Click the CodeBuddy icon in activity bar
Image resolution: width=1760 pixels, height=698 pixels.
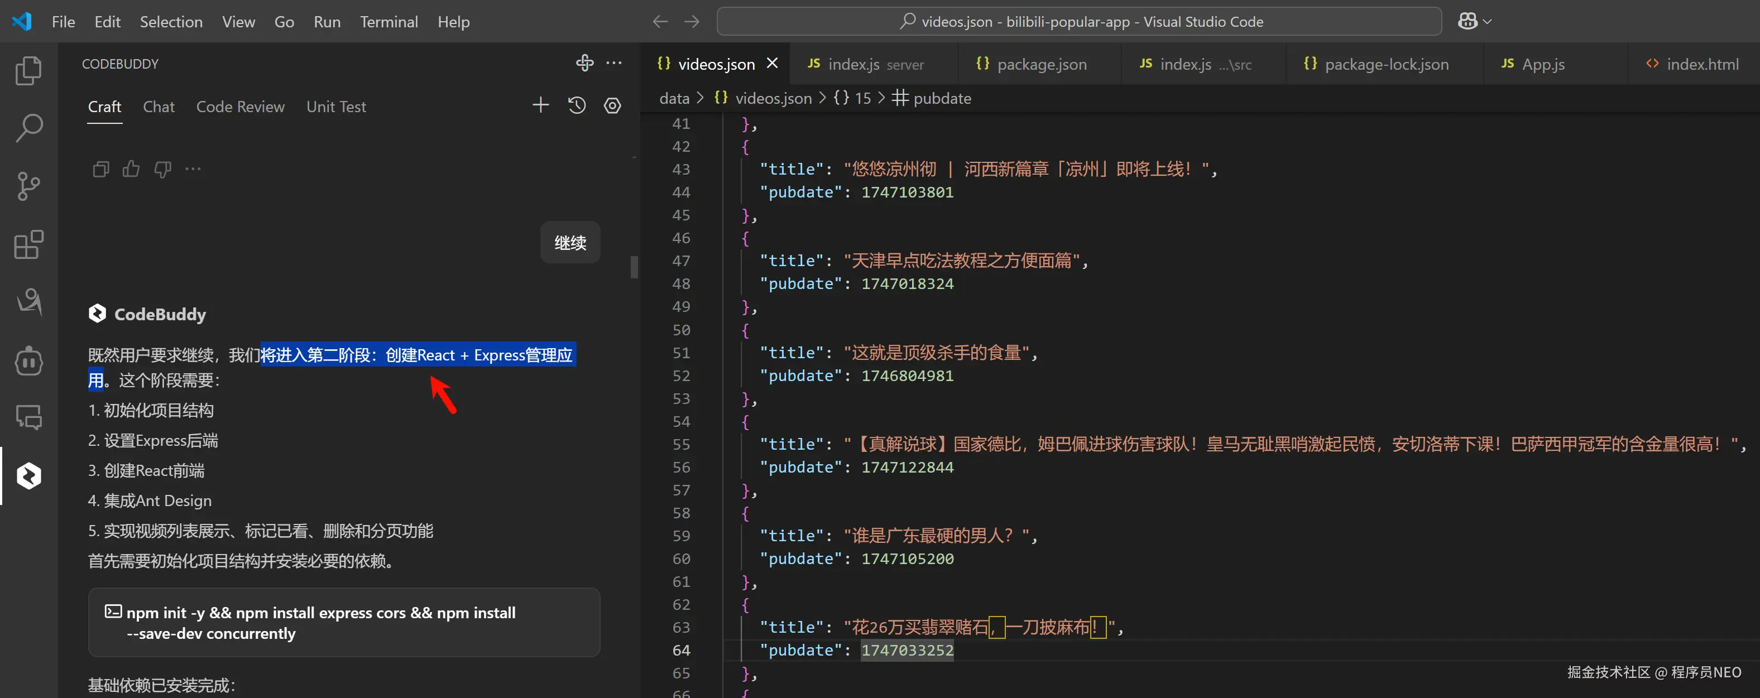tap(28, 476)
